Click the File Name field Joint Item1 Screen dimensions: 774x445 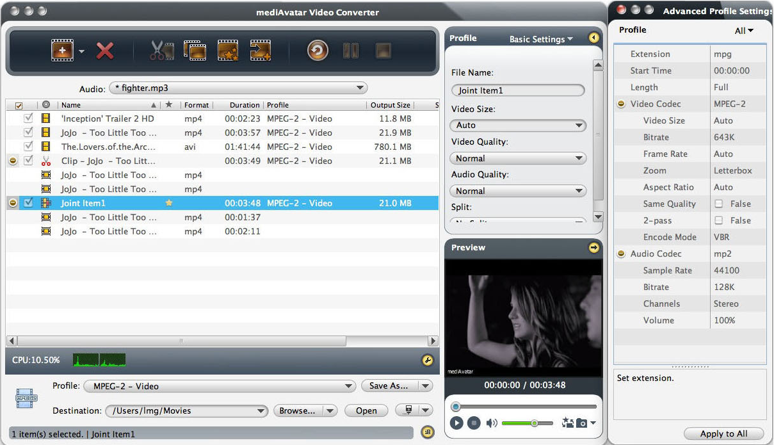(518, 91)
